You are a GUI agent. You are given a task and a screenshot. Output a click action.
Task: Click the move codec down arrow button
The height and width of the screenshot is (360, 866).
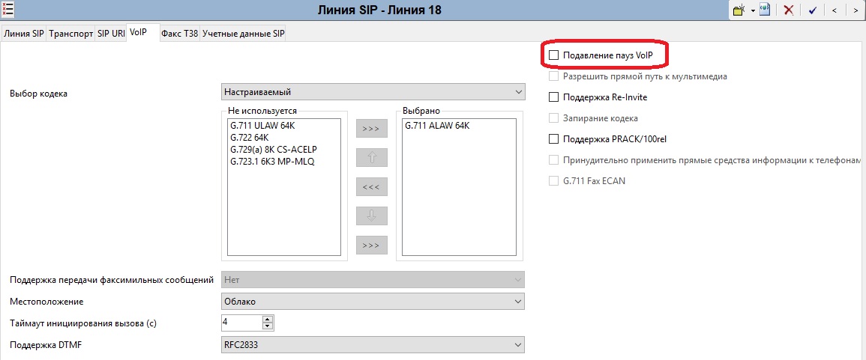[x=371, y=216]
